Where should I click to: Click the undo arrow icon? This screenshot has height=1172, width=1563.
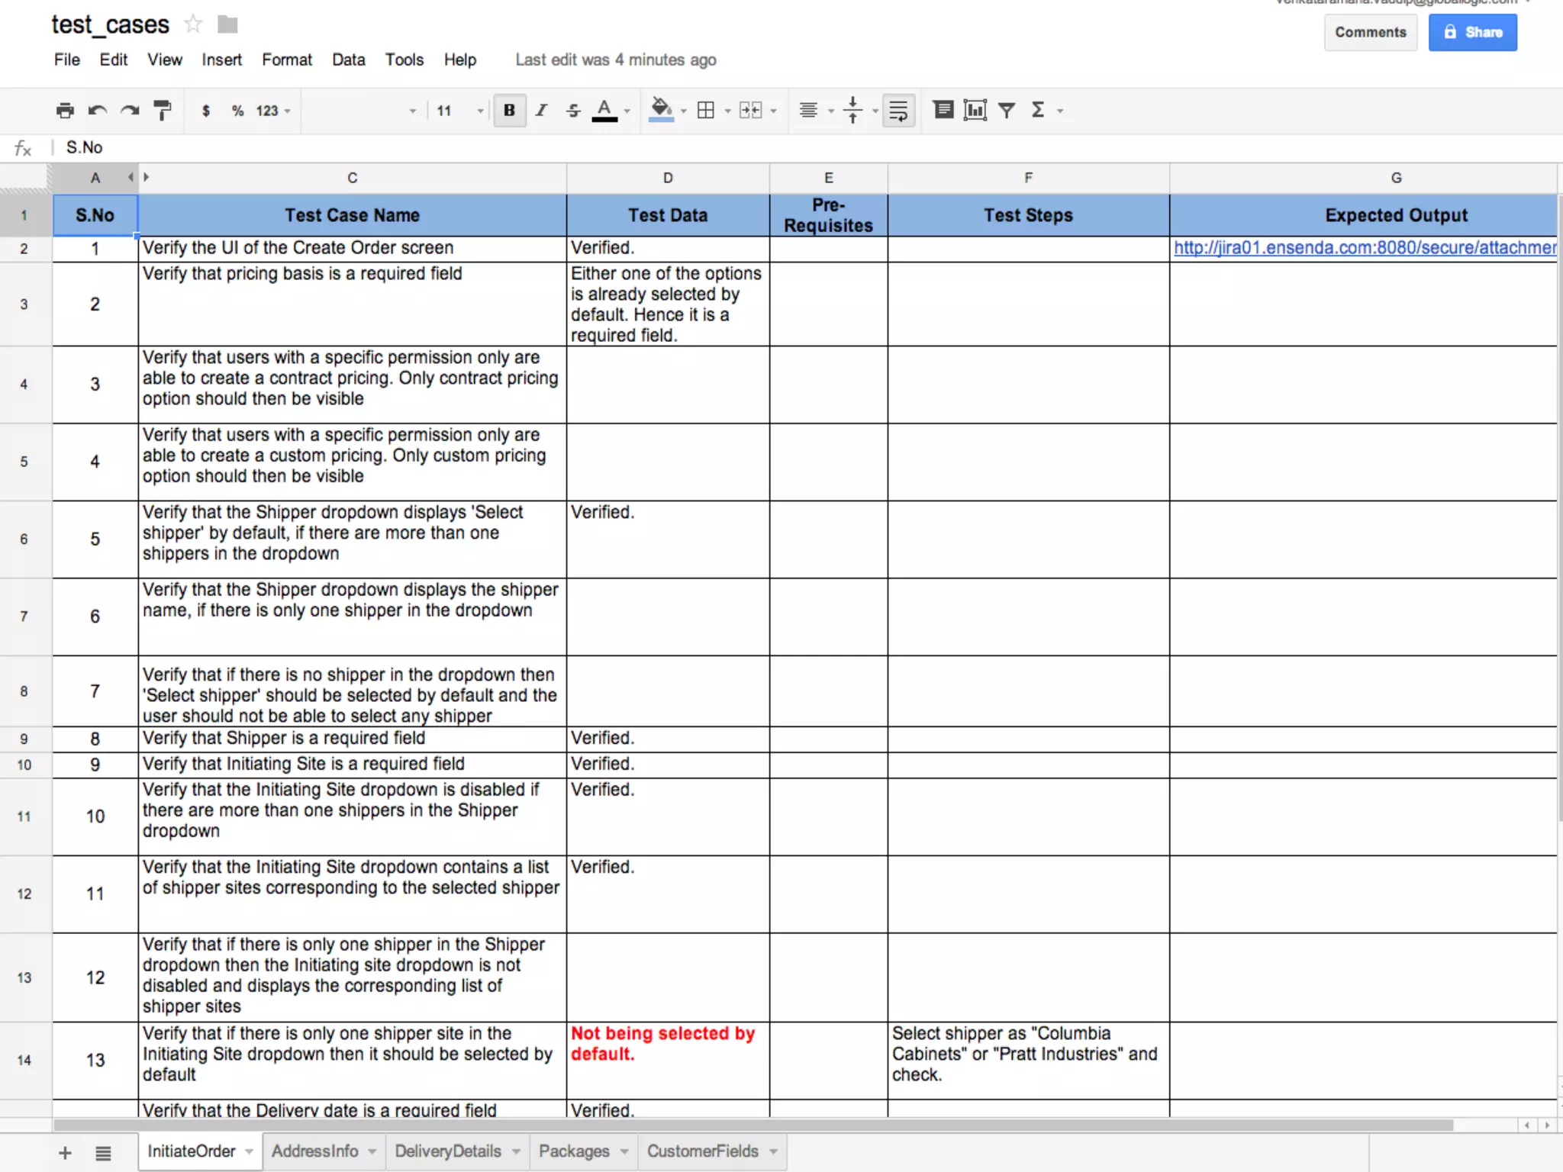97,111
